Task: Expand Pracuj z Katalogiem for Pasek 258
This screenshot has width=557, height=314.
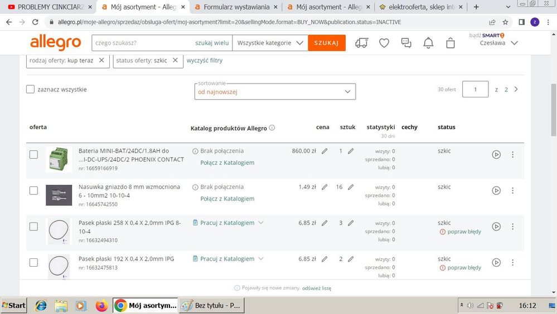Action: pos(261,223)
